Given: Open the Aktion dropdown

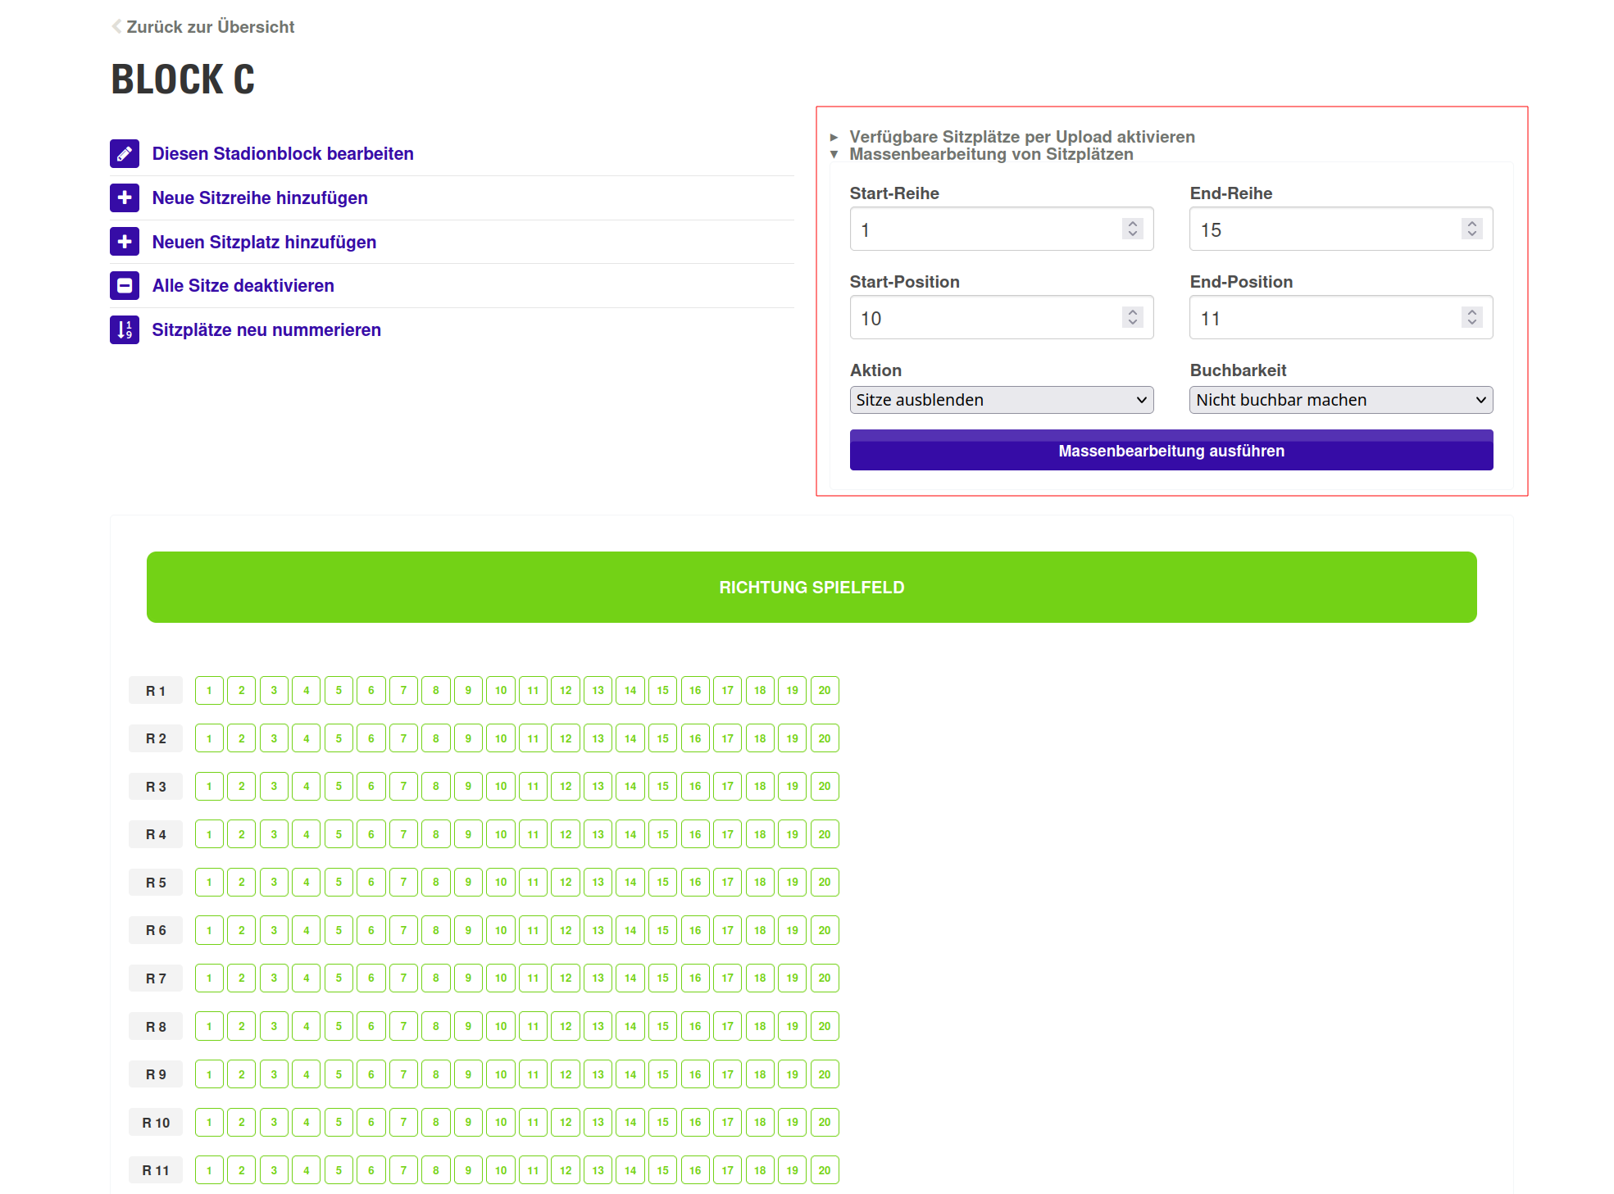Looking at the screenshot, I should pos(1001,400).
